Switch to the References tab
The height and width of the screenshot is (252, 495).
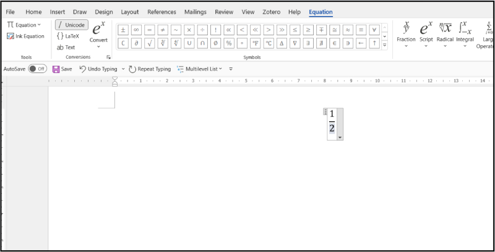161,12
